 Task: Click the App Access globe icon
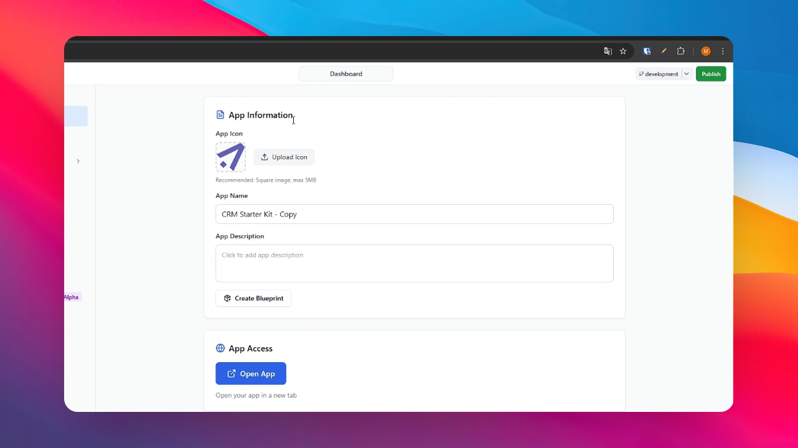[220, 348]
